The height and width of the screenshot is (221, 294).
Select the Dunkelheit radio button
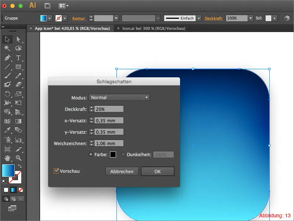[123, 154]
